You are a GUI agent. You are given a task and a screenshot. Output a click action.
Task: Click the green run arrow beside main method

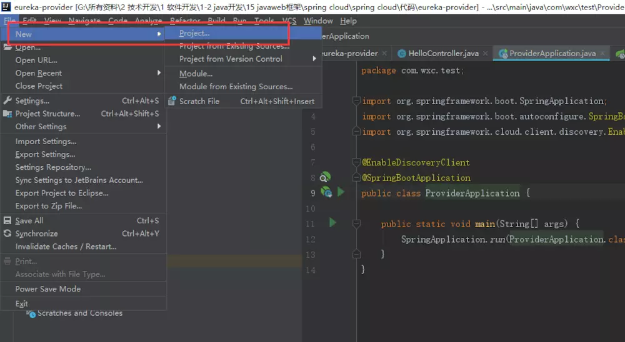[x=333, y=222]
